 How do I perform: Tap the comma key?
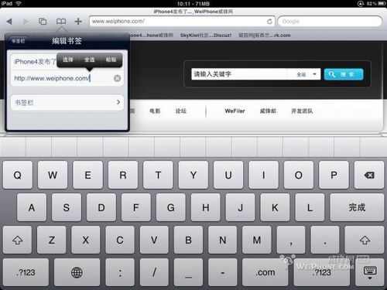[x=291, y=240]
